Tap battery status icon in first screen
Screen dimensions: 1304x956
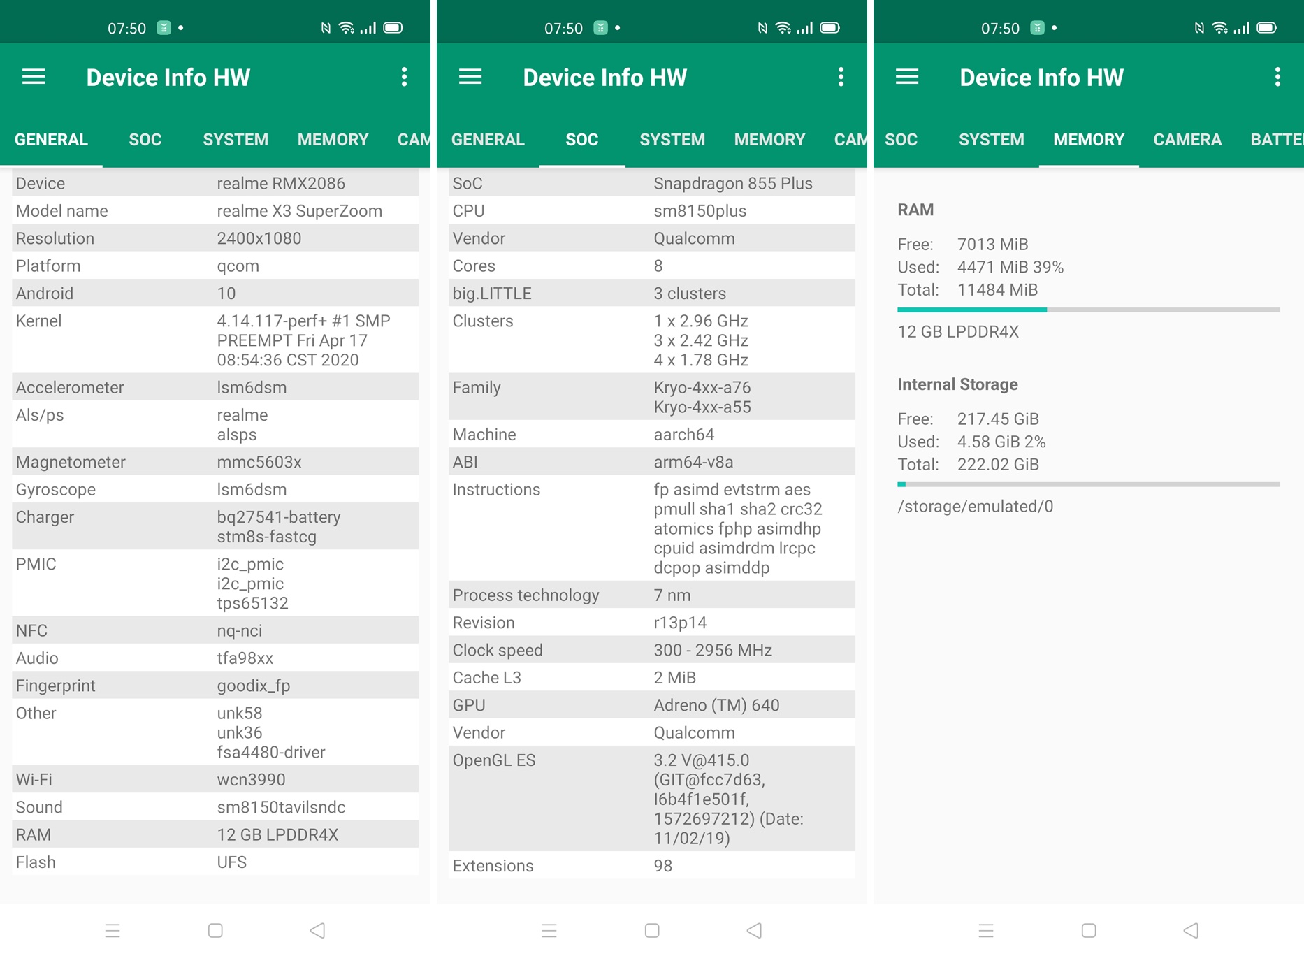click(393, 28)
